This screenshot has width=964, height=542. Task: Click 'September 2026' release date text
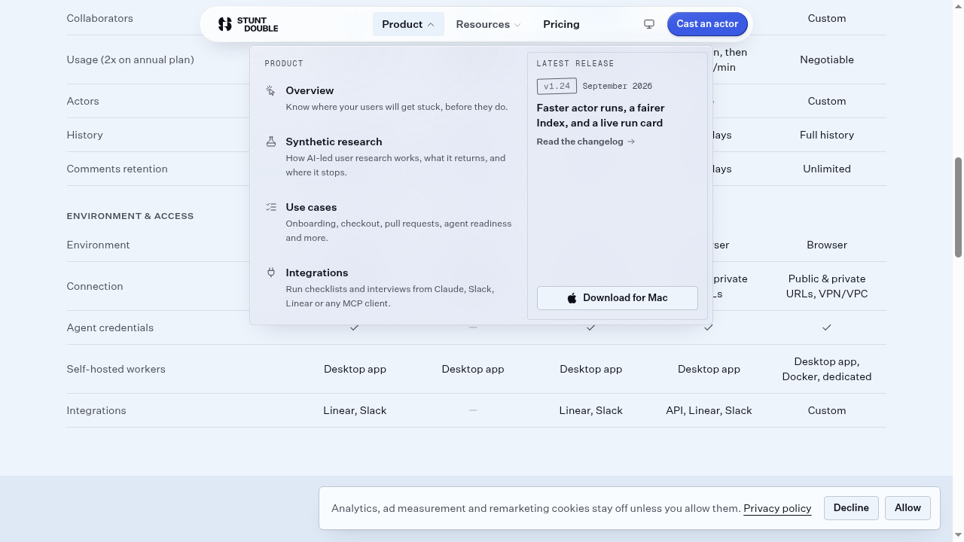pyautogui.click(x=618, y=86)
